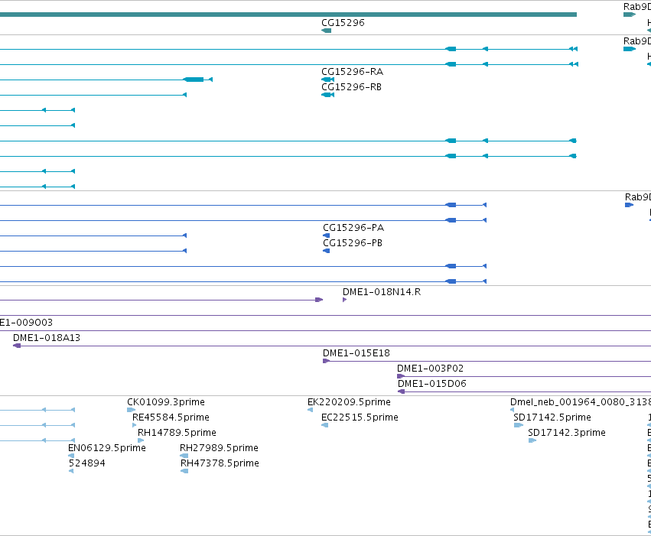Select the long gene bar in top track
Viewport: 651px width, 536px height.
click(288, 15)
